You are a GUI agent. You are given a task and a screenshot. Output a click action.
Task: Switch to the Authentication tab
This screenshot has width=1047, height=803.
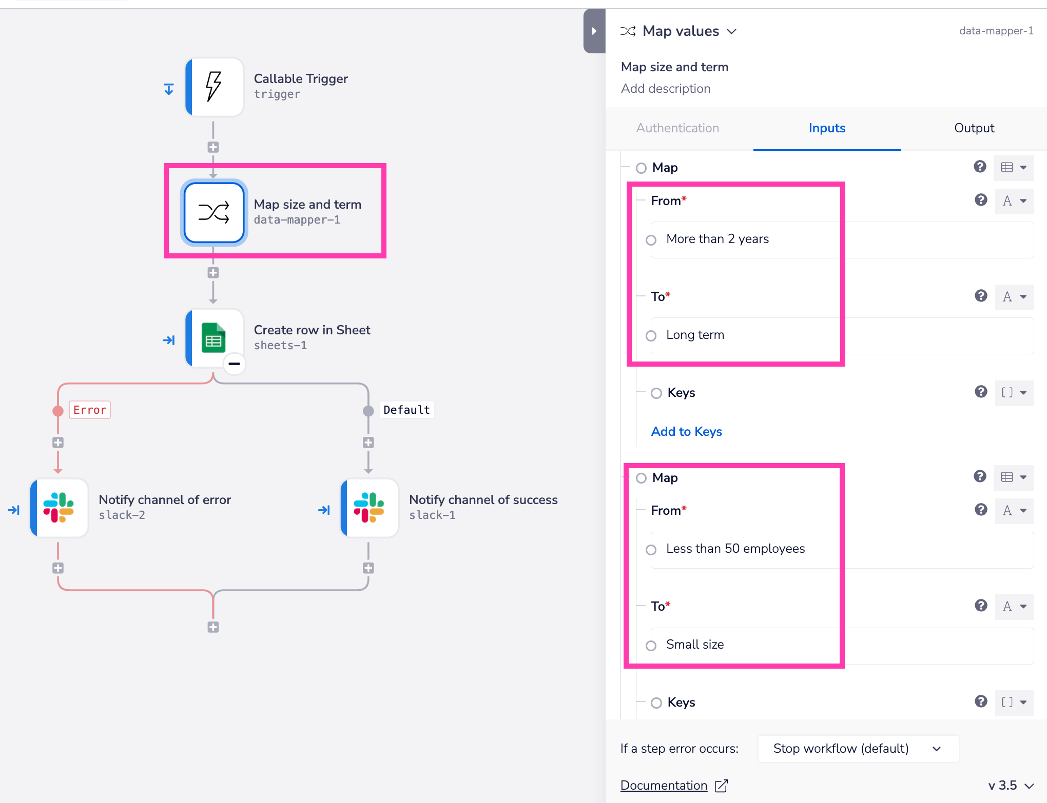coord(677,128)
